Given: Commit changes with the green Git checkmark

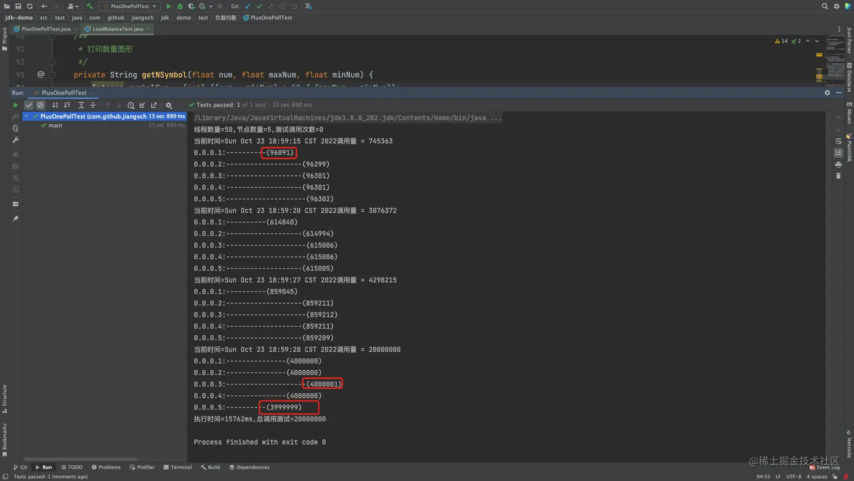Looking at the screenshot, I should [x=259, y=6].
